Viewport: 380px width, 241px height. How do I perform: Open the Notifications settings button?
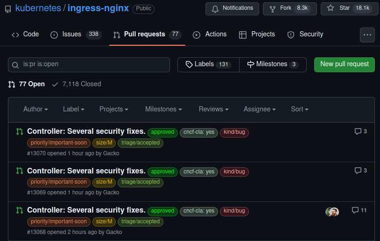[x=232, y=8]
